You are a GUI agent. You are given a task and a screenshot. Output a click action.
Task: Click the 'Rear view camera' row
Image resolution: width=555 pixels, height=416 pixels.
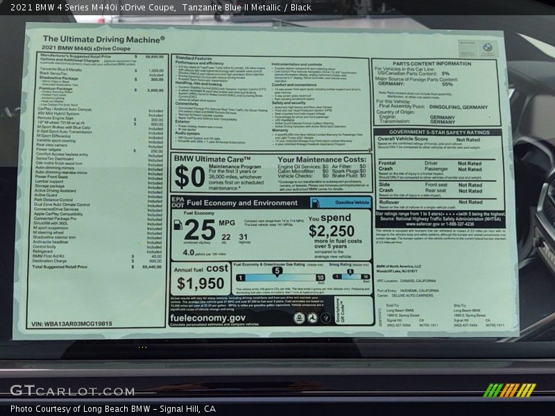coord(99,145)
